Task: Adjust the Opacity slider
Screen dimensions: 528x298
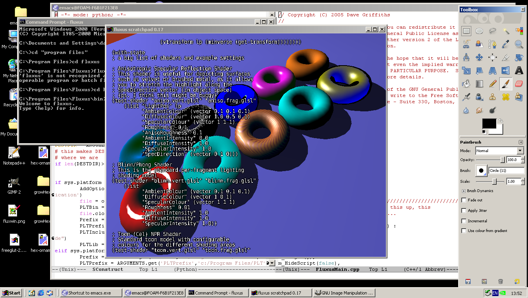Action: tap(491, 160)
